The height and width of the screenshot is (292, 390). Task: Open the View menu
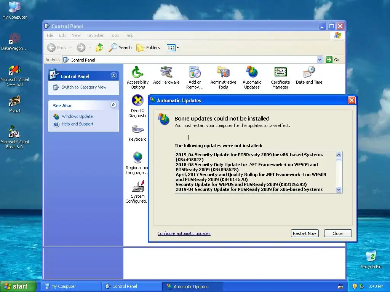(x=76, y=35)
